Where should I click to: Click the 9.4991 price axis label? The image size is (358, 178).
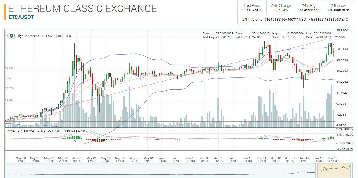[x=341, y=104]
